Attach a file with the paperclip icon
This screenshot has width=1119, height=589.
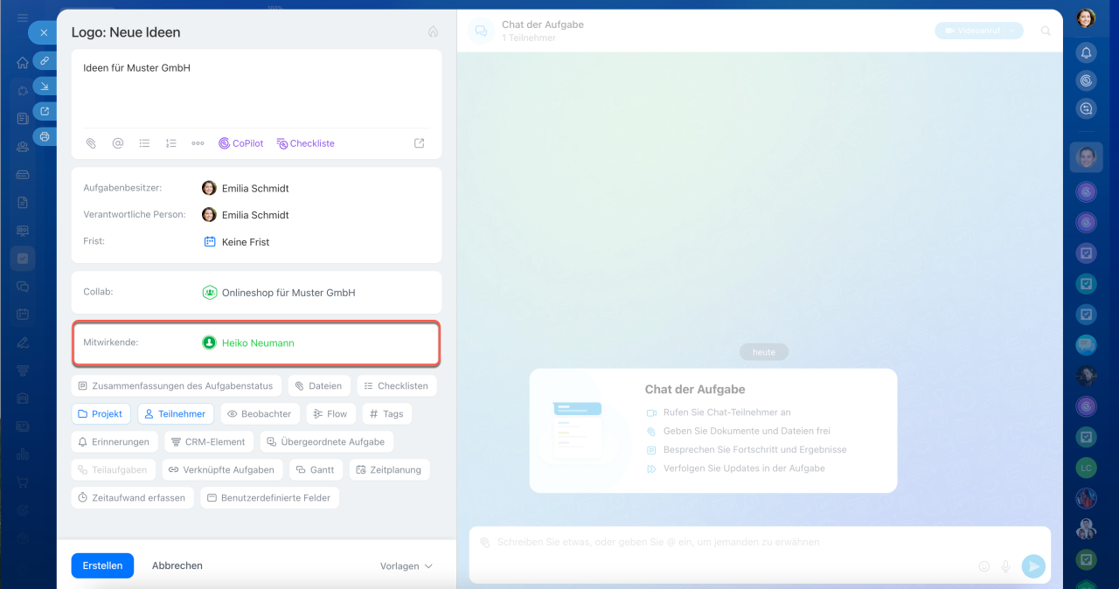pyautogui.click(x=91, y=143)
